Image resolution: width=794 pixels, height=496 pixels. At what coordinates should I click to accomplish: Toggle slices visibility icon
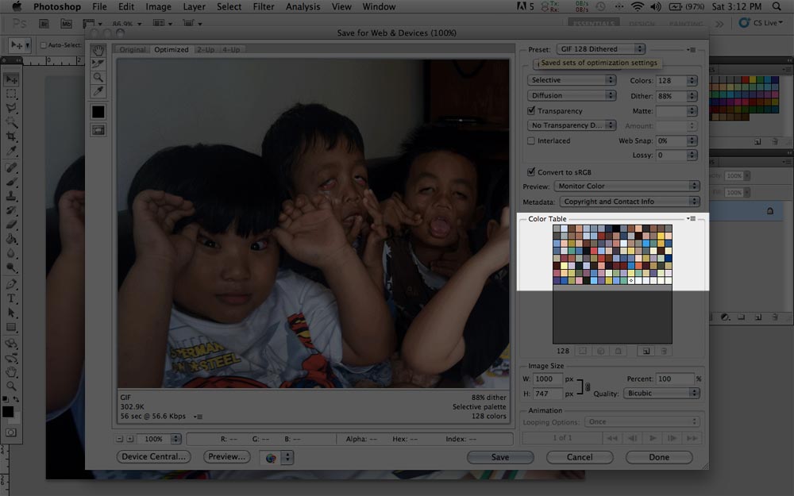coord(98,130)
